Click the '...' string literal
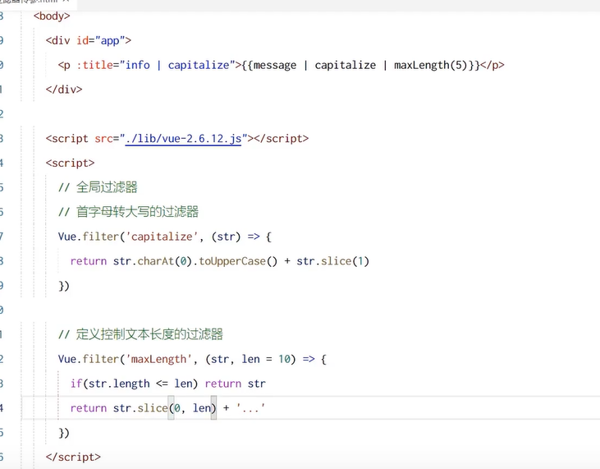The height and width of the screenshot is (469, 600). [250, 408]
